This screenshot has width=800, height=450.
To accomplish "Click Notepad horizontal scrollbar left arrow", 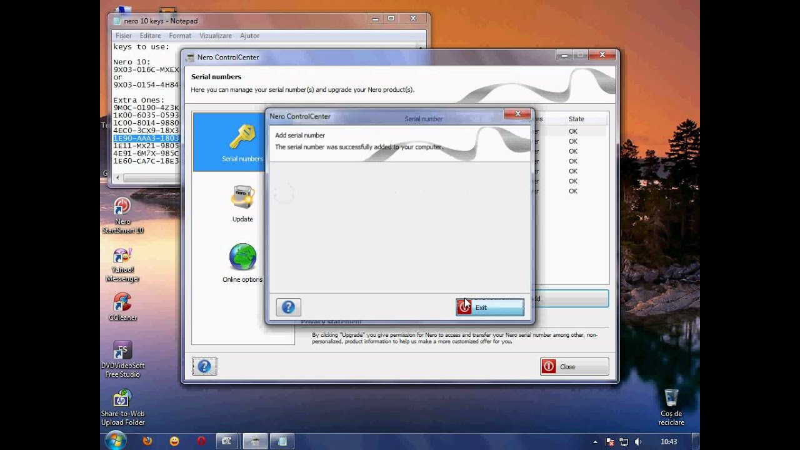I will tap(116, 178).
